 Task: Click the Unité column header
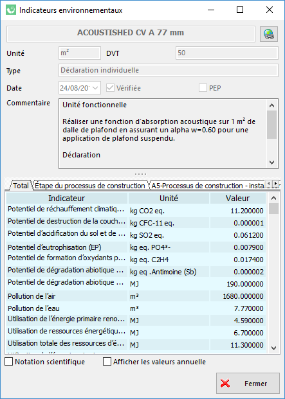point(169,198)
